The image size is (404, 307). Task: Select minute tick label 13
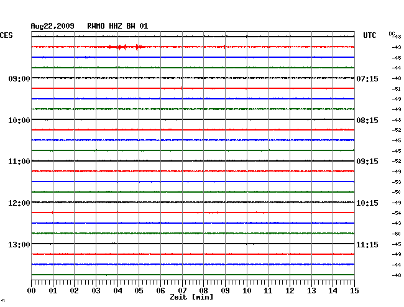click(x=311, y=290)
